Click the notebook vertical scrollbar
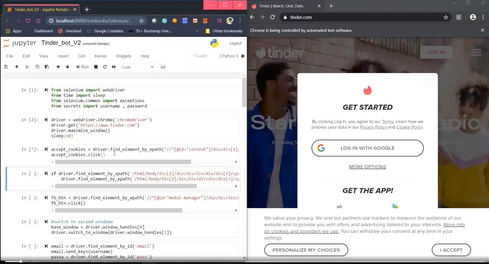The height and width of the screenshot is (264, 489). click(244, 92)
